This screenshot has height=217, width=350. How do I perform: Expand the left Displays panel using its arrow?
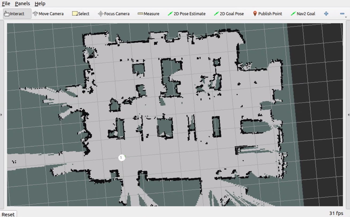[x=1, y=114]
